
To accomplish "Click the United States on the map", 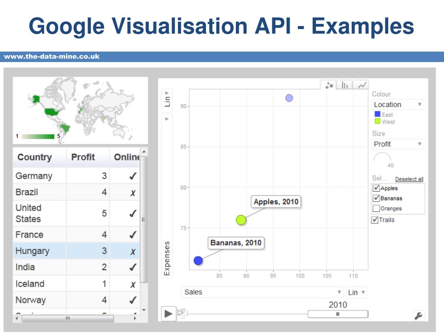I will 52,112.
